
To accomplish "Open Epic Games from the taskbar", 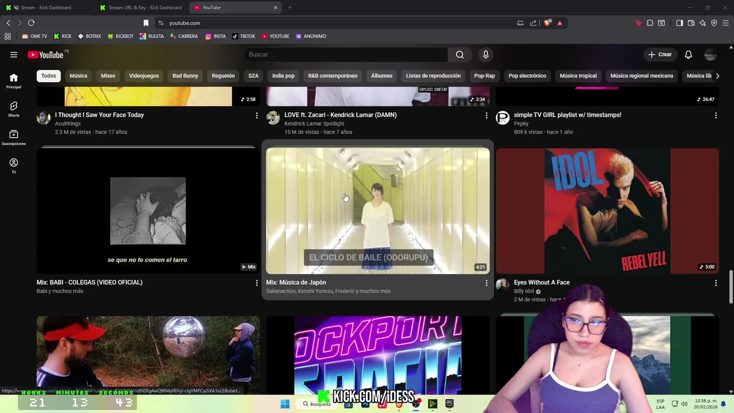I will 449,404.
